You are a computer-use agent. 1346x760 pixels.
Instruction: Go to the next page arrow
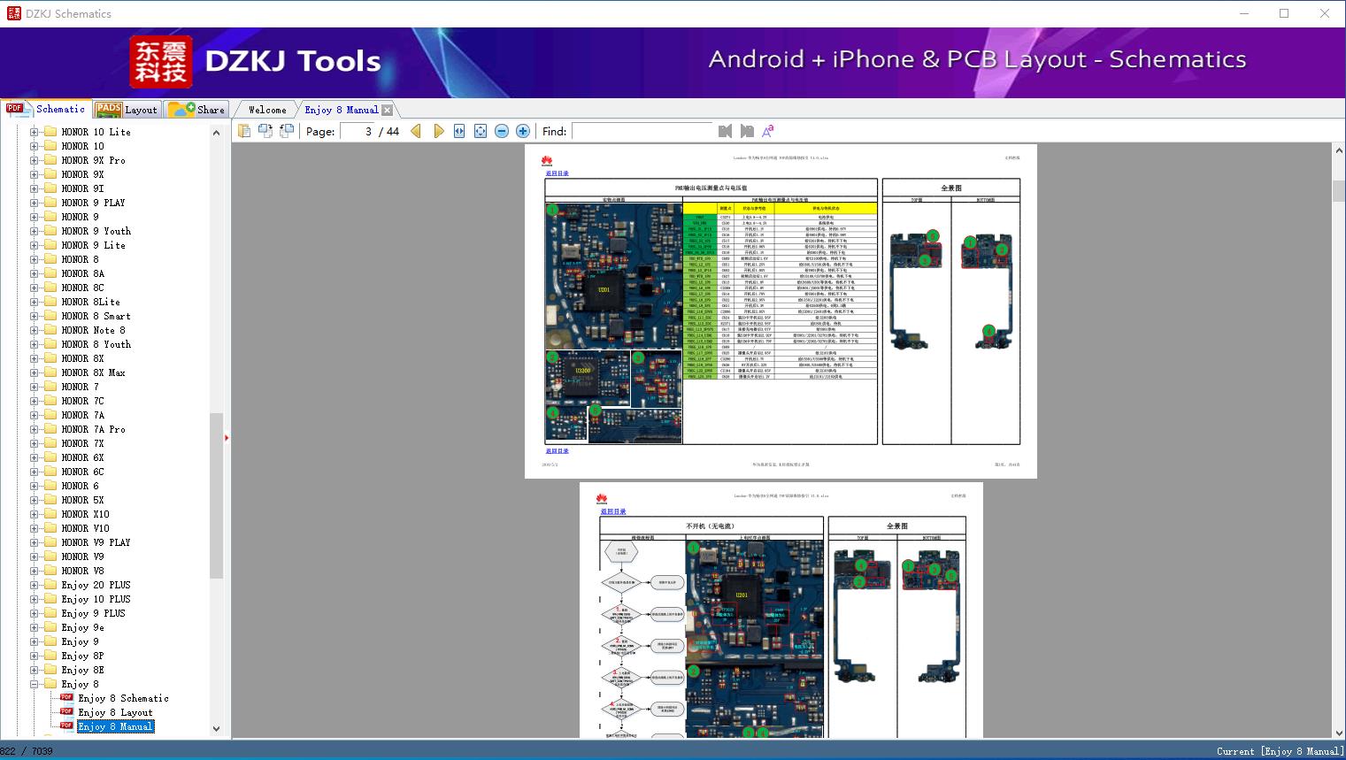[438, 131]
